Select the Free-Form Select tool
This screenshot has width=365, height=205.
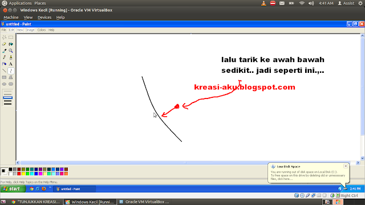[x=4, y=37]
